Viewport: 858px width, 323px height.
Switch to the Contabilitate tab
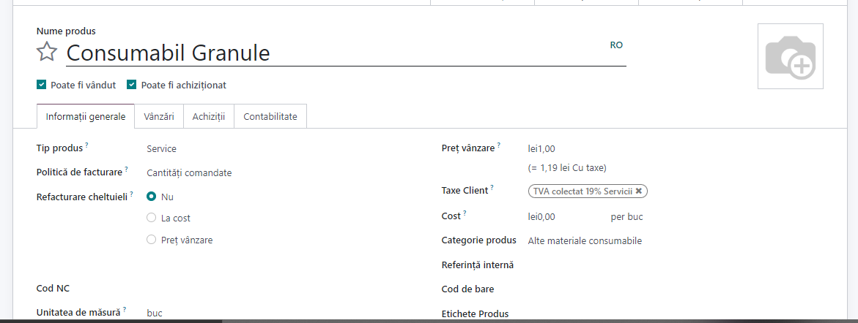pyautogui.click(x=270, y=116)
